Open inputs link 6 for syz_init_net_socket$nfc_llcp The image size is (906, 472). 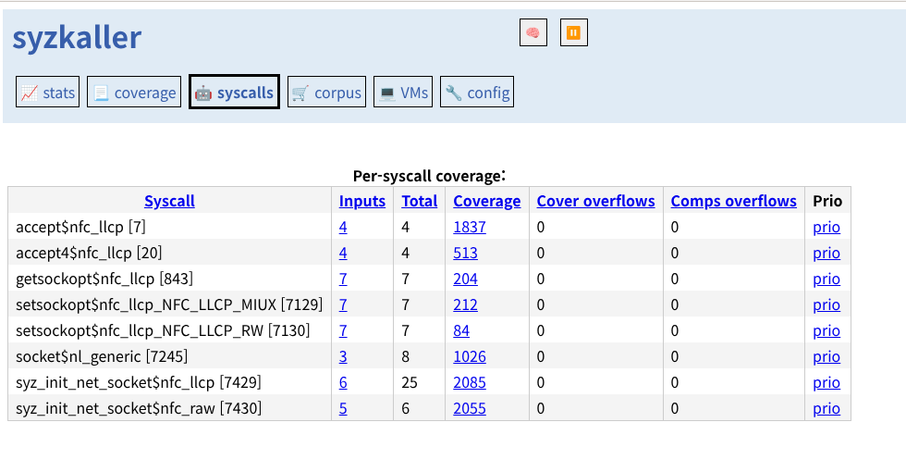(x=343, y=382)
